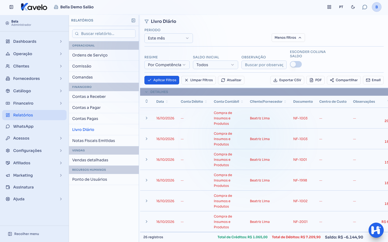Click the sort all rows icon in table header
Screen dimensions: 388x242
click(147, 101)
